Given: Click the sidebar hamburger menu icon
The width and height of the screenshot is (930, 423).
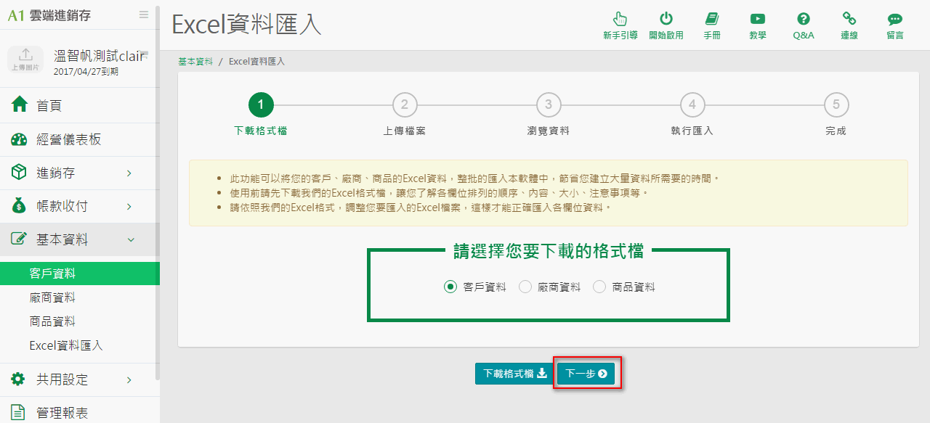Looking at the screenshot, I should point(144,15).
